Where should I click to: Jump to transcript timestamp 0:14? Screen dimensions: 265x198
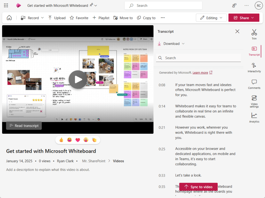click(162, 106)
